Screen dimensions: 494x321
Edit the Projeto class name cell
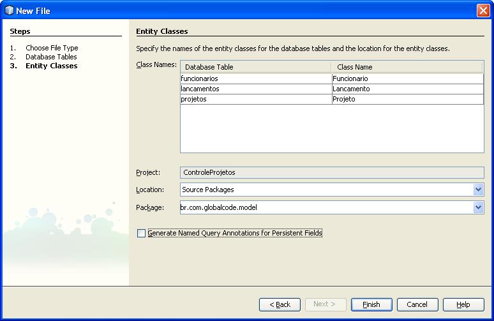407,99
